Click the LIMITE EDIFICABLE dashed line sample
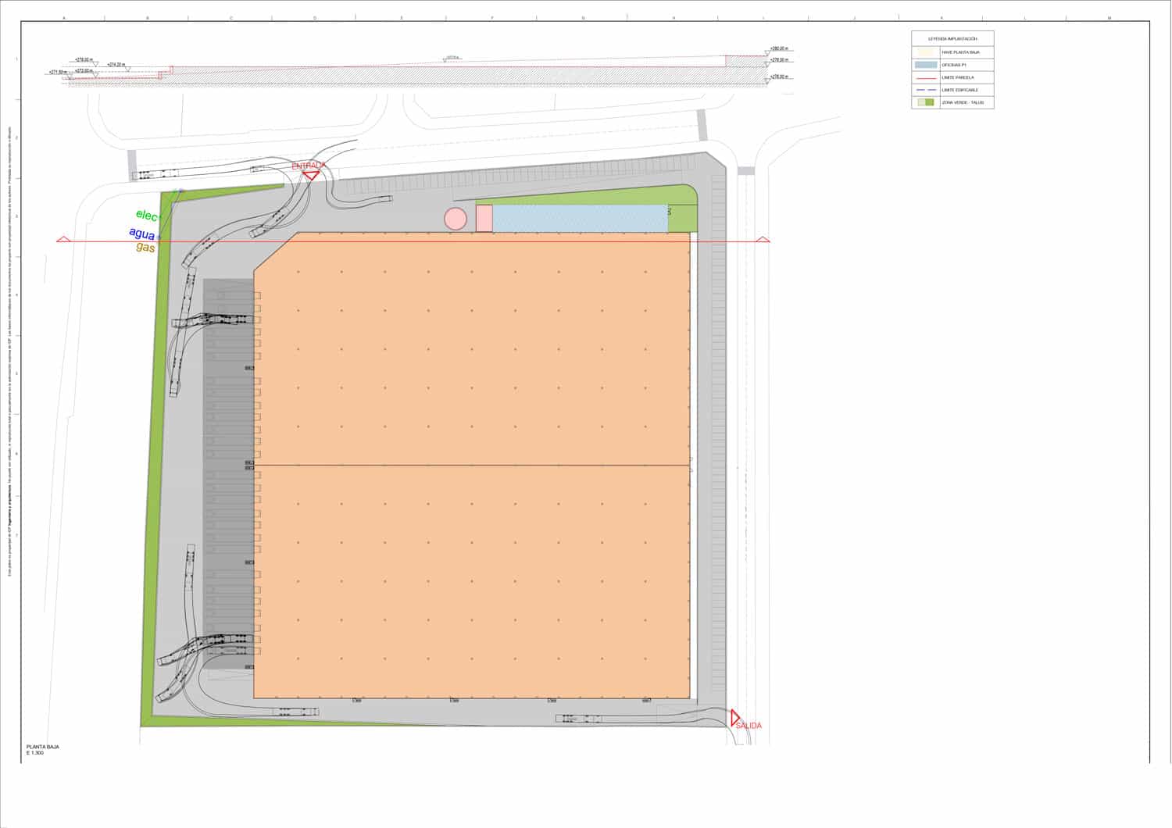The image size is (1172, 828). [x=926, y=90]
